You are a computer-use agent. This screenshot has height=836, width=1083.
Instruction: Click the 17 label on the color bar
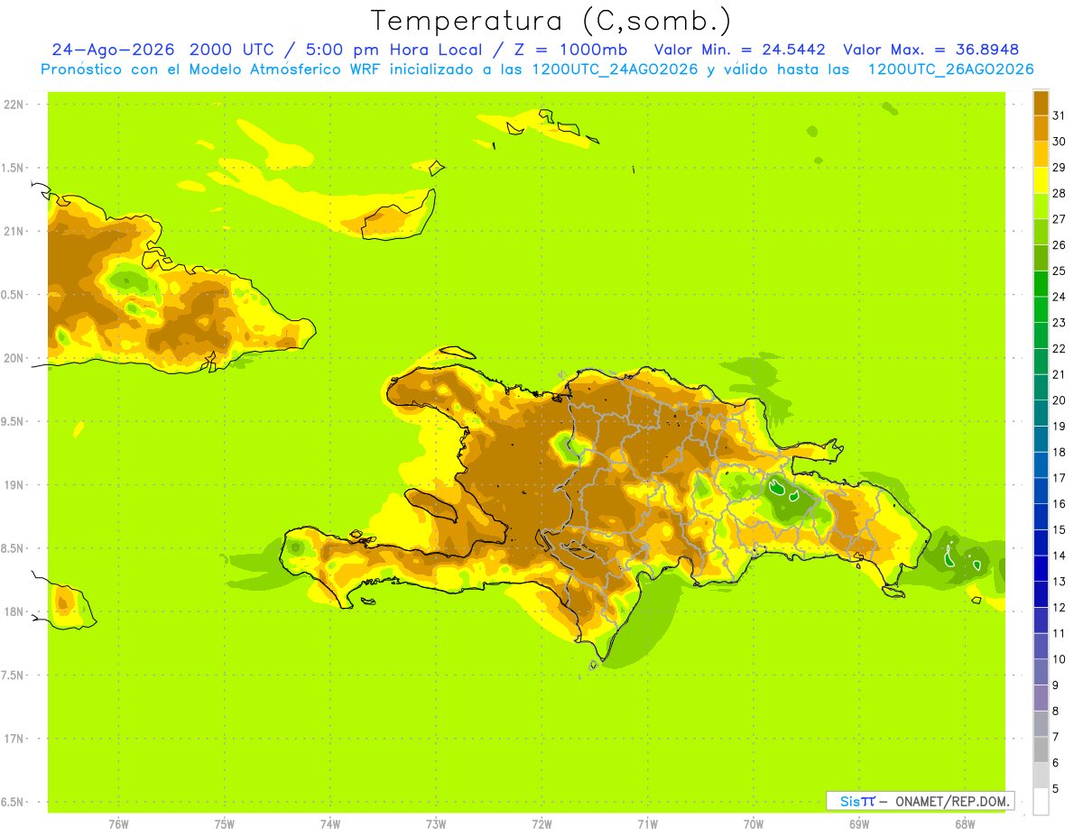[x=1060, y=478]
